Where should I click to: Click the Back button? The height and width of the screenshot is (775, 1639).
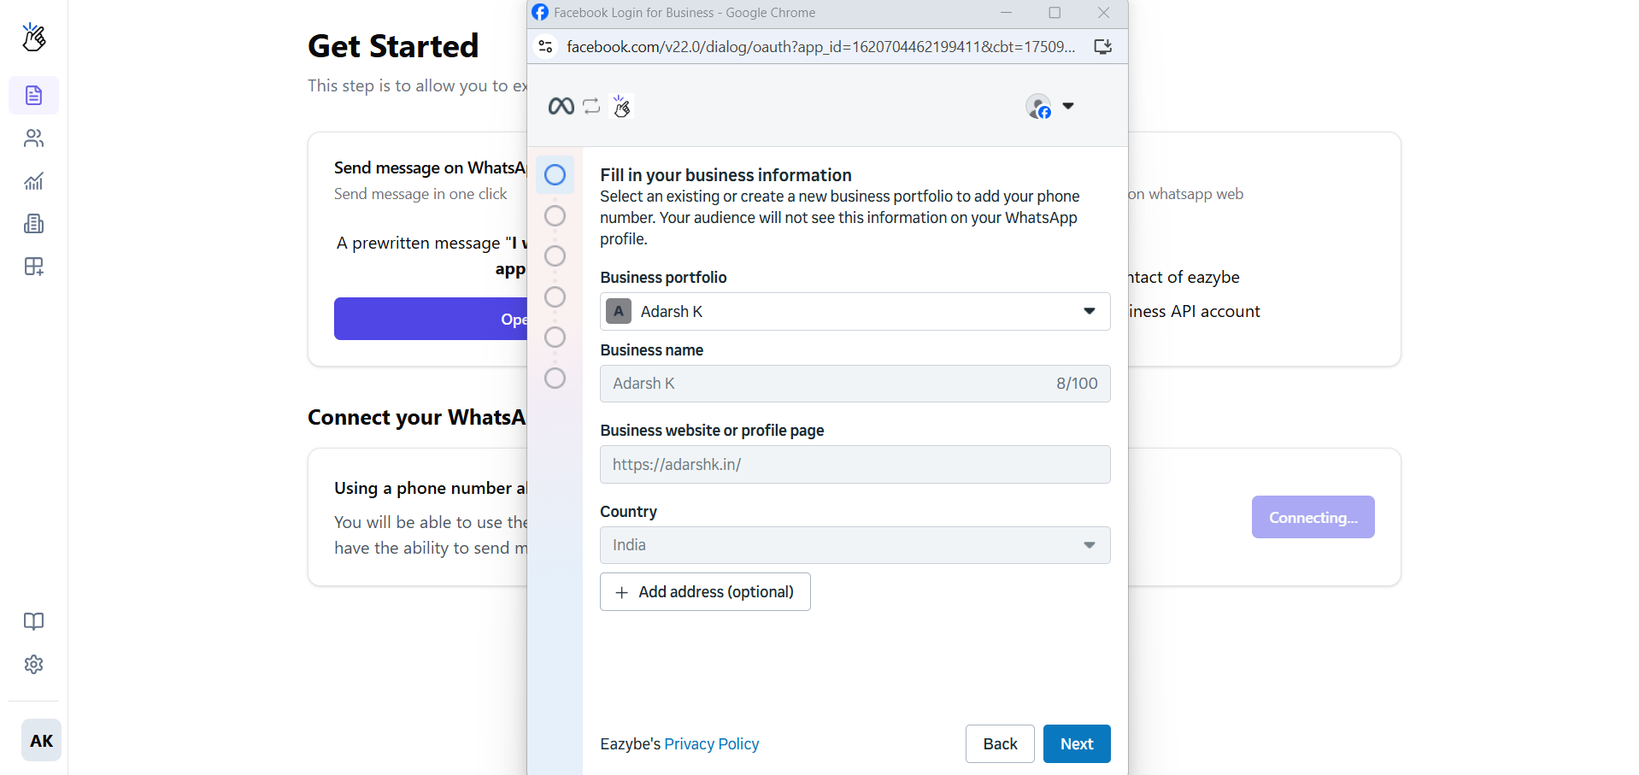(x=1000, y=743)
